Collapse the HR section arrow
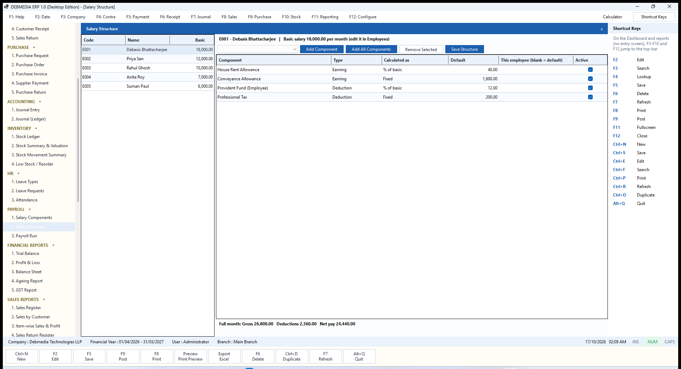 click(x=19, y=174)
